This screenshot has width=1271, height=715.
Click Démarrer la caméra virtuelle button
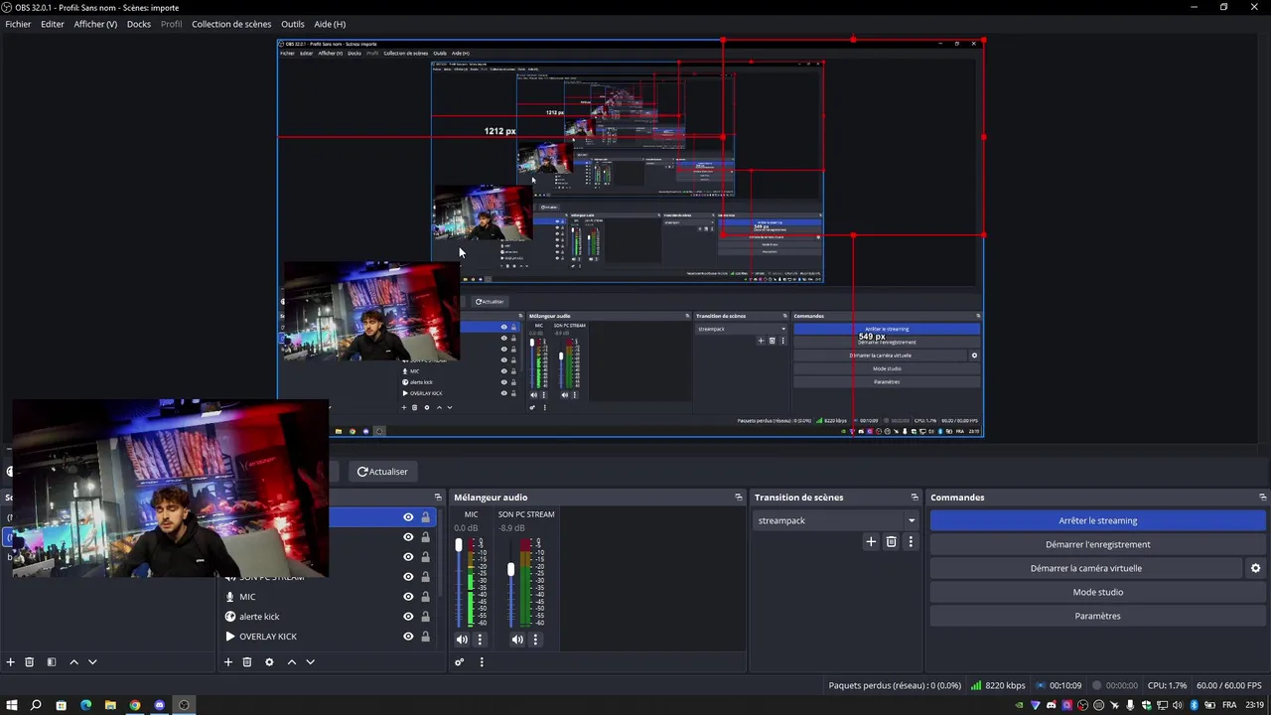[x=1085, y=568]
